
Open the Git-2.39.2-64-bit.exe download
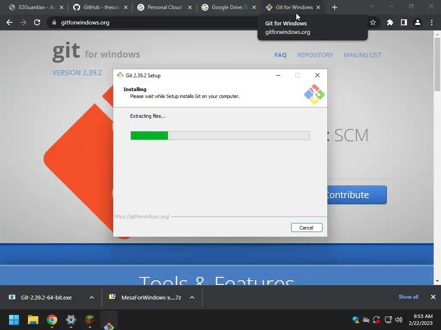pyautogui.click(x=46, y=297)
